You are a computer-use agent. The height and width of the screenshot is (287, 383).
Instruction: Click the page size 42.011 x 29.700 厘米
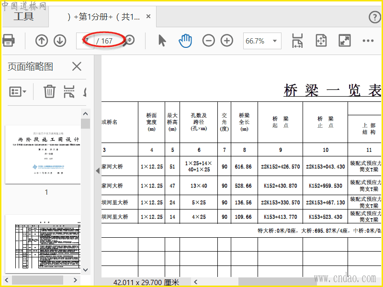click(146, 282)
